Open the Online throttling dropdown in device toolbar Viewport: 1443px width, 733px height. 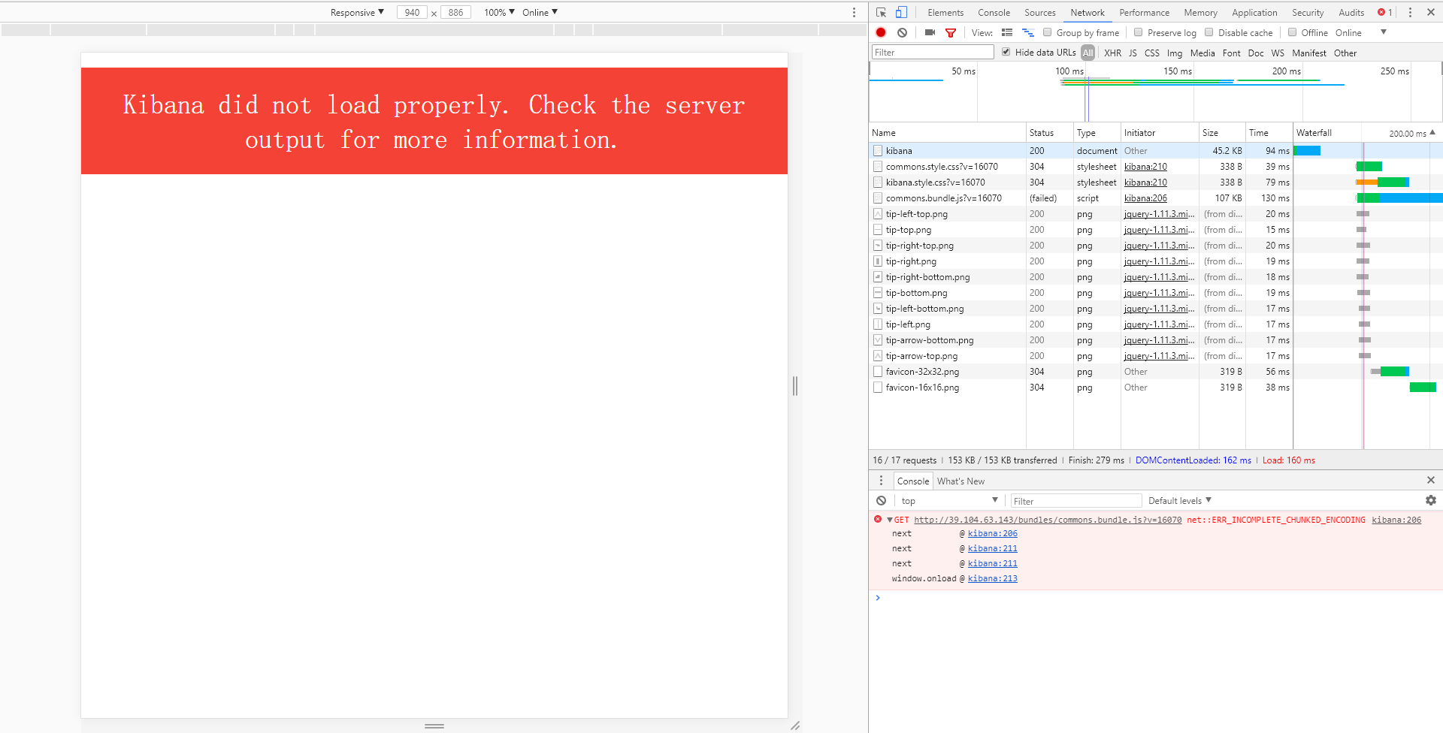(x=540, y=13)
